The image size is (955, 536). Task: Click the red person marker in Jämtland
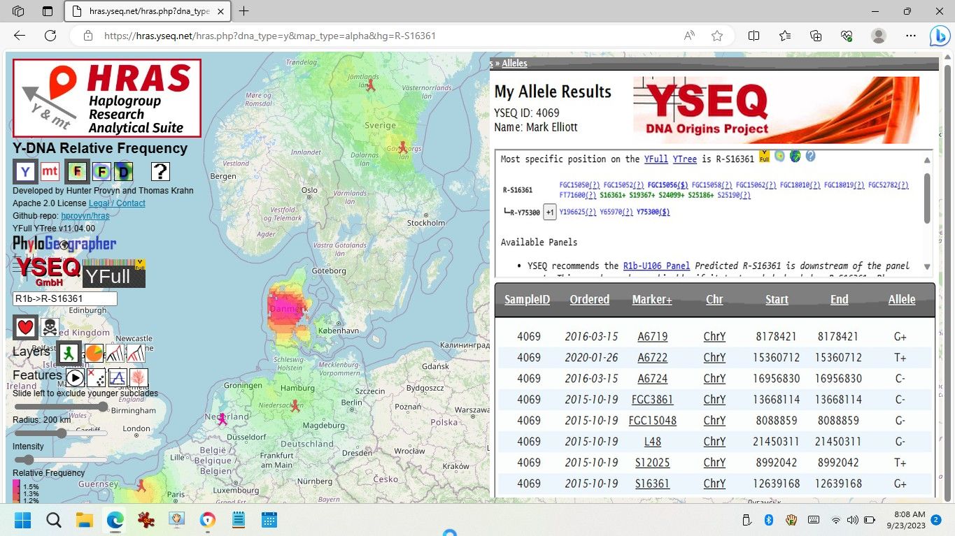coord(371,85)
